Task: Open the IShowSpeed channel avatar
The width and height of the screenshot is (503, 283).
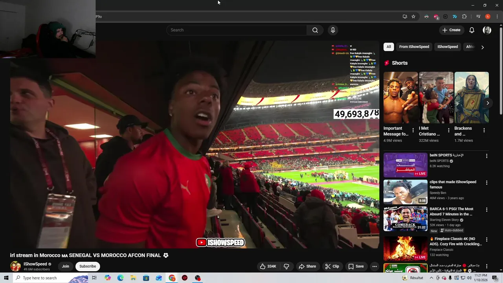Action: [15, 266]
